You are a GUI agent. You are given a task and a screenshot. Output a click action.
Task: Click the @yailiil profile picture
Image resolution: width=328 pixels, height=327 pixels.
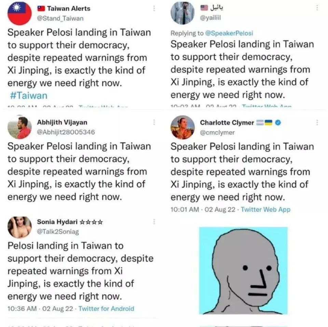point(182,13)
